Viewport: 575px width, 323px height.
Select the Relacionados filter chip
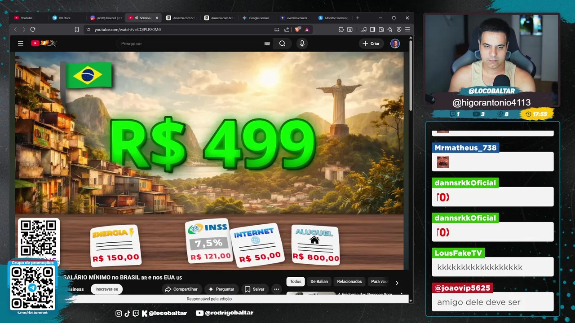pyautogui.click(x=349, y=282)
